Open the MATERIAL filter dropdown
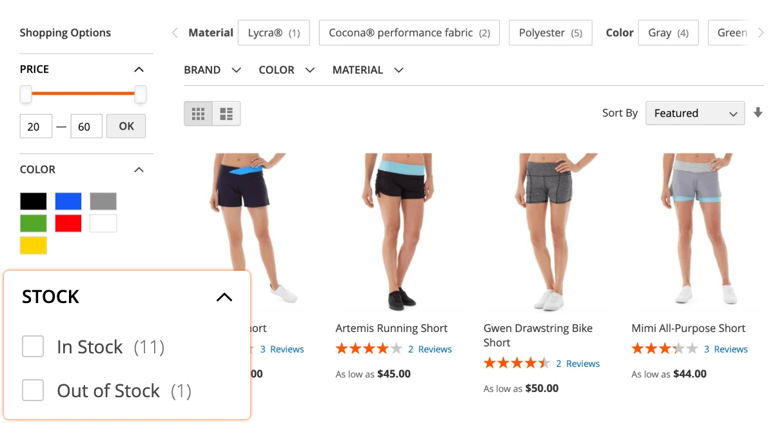 [367, 70]
